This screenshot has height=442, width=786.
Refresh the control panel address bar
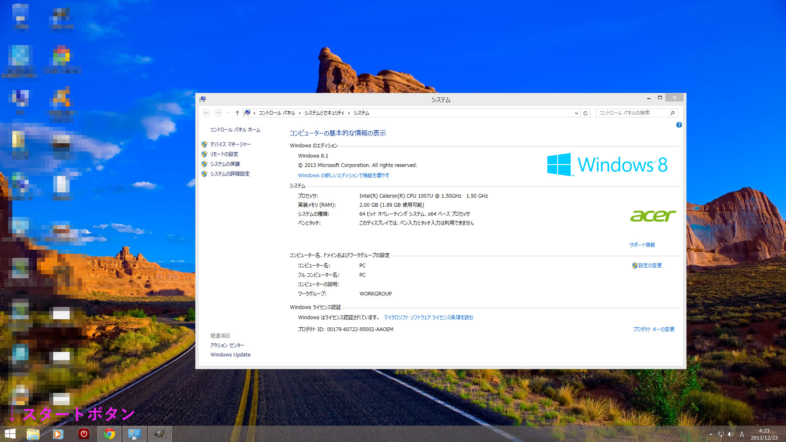(585, 113)
